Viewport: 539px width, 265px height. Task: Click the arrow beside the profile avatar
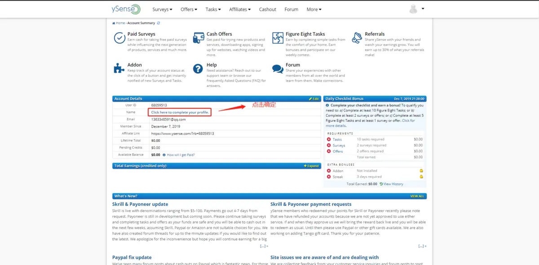[x=423, y=9]
